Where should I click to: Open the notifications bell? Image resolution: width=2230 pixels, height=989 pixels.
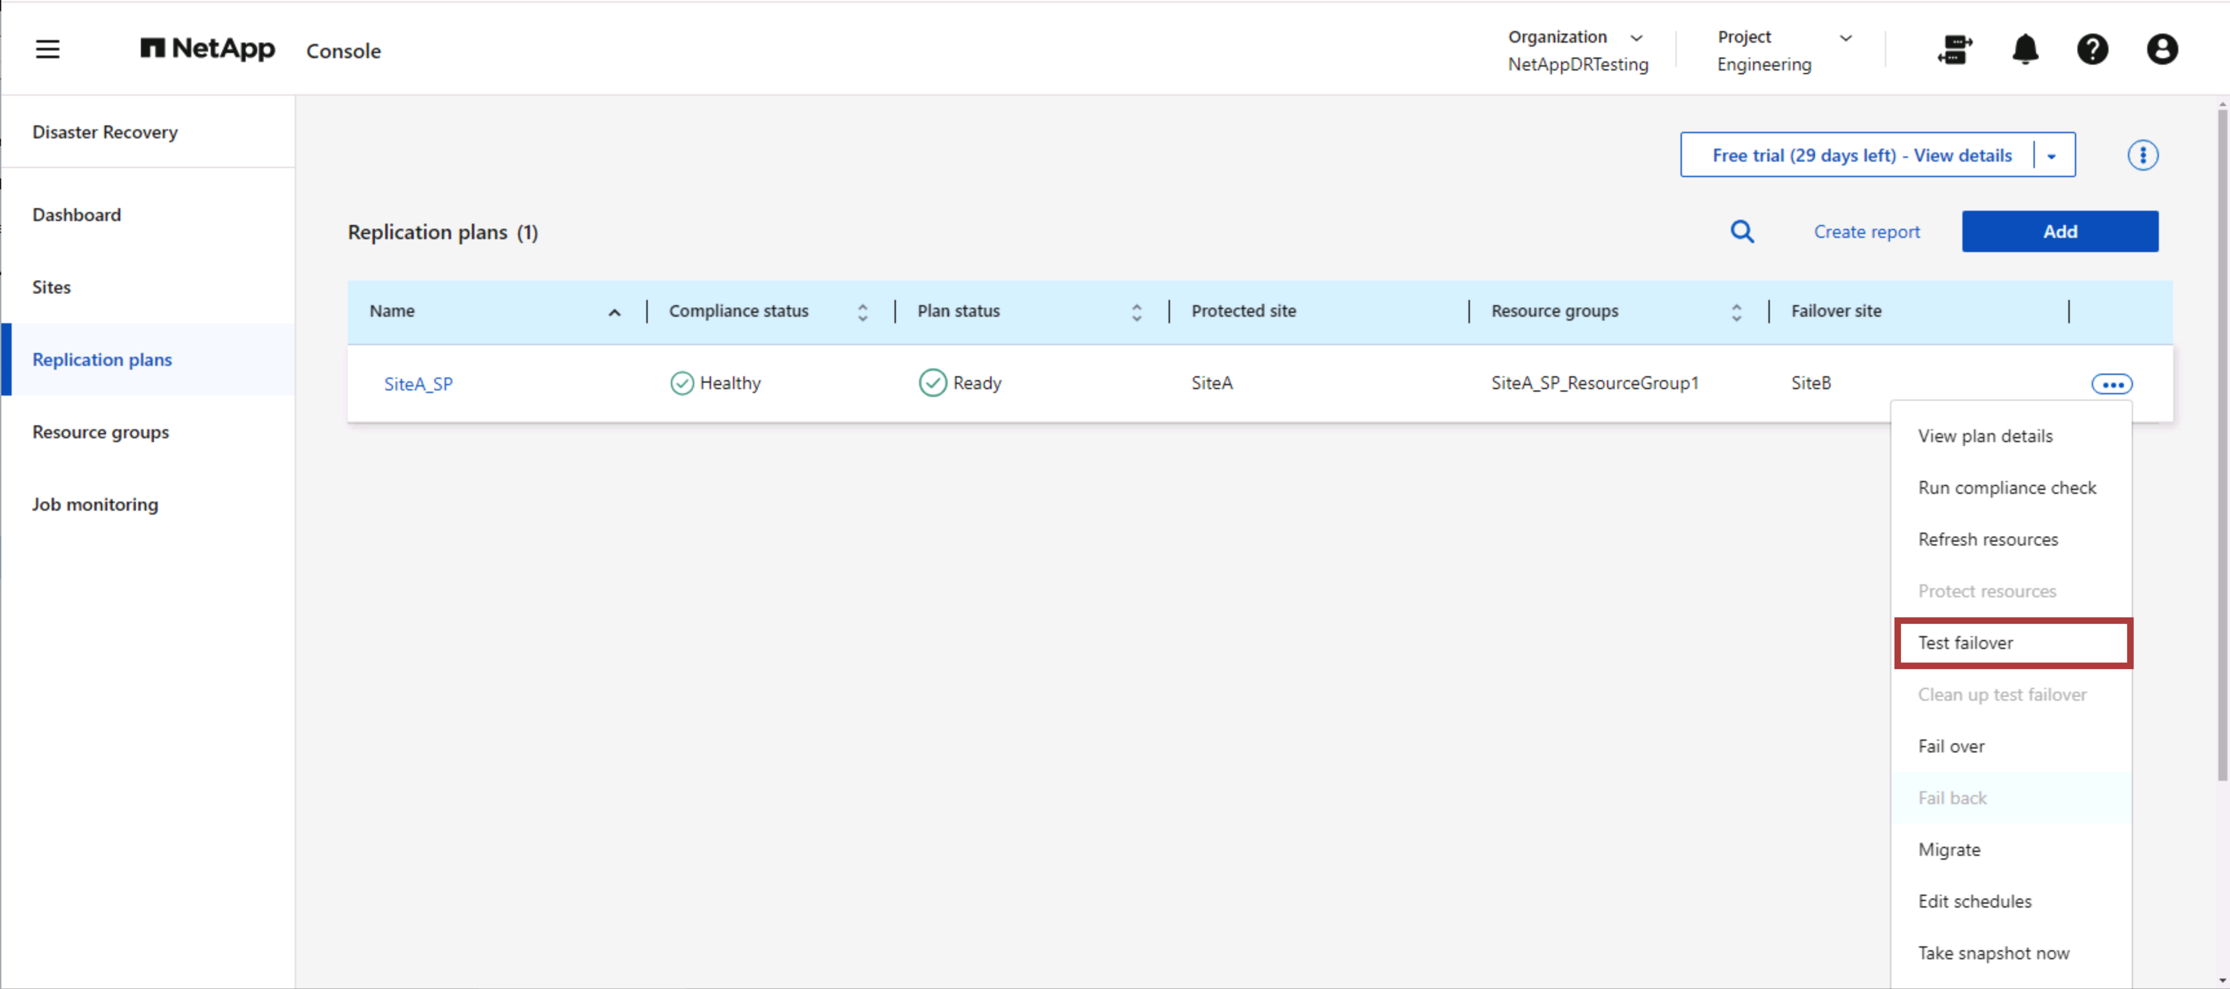pyautogui.click(x=2025, y=49)
